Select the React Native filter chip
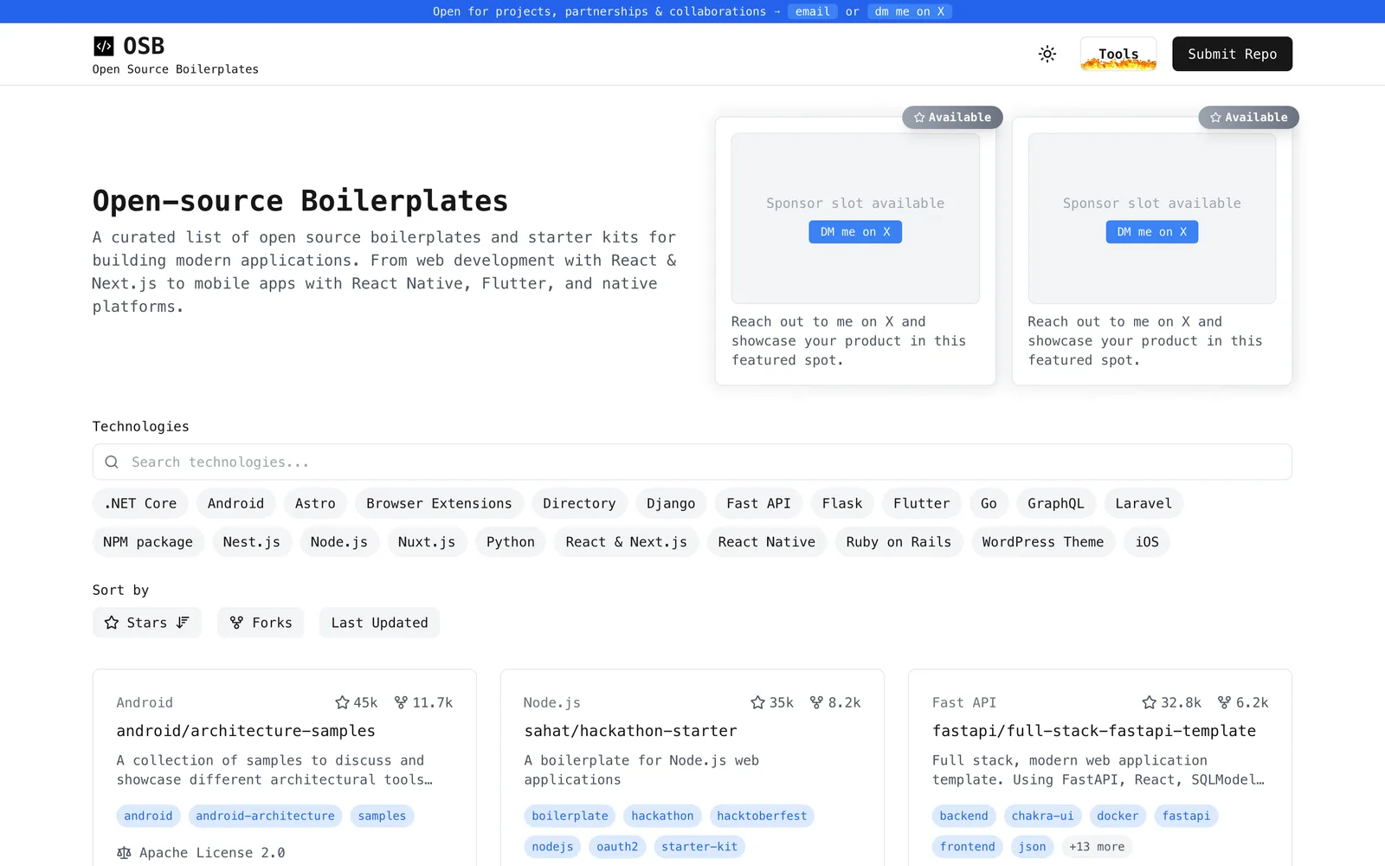 tap(766, 542)
